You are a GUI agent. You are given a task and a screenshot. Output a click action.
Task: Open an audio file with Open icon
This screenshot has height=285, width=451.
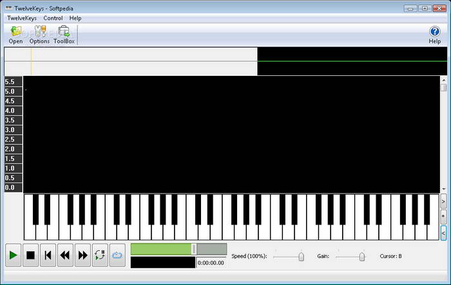(x=15, y=35)
